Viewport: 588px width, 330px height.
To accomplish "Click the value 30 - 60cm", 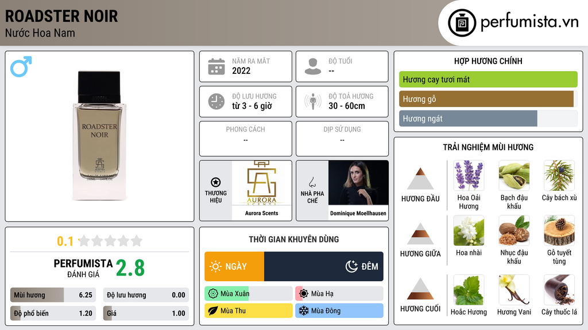I will click(x=347, y=106).
